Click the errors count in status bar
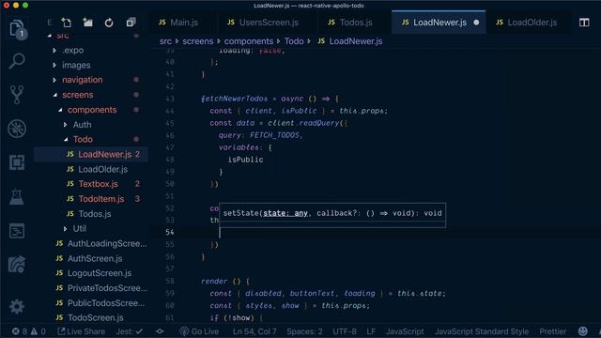Viewport: 601px width, 338px height. coord(20,331)
